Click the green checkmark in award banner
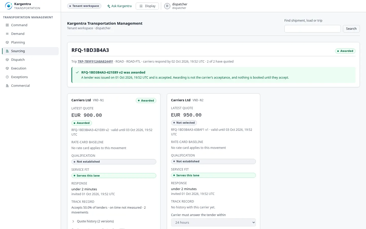The width and height of the screenshot is (366, 229). (x=77, y=72)
